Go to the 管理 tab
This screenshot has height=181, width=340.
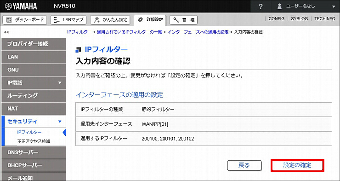183,20
